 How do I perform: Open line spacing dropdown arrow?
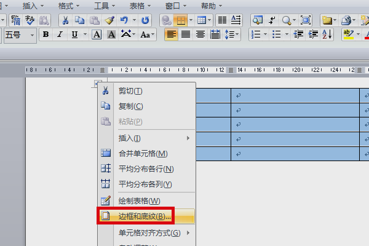coord(237,34)
